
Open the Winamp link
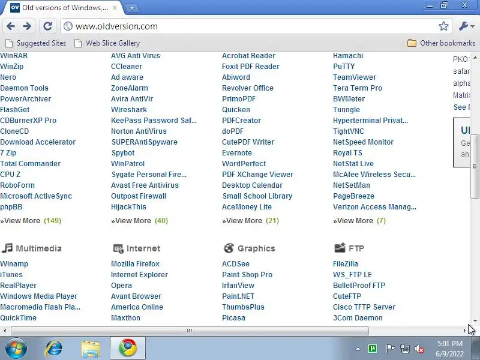pos(14,264)
